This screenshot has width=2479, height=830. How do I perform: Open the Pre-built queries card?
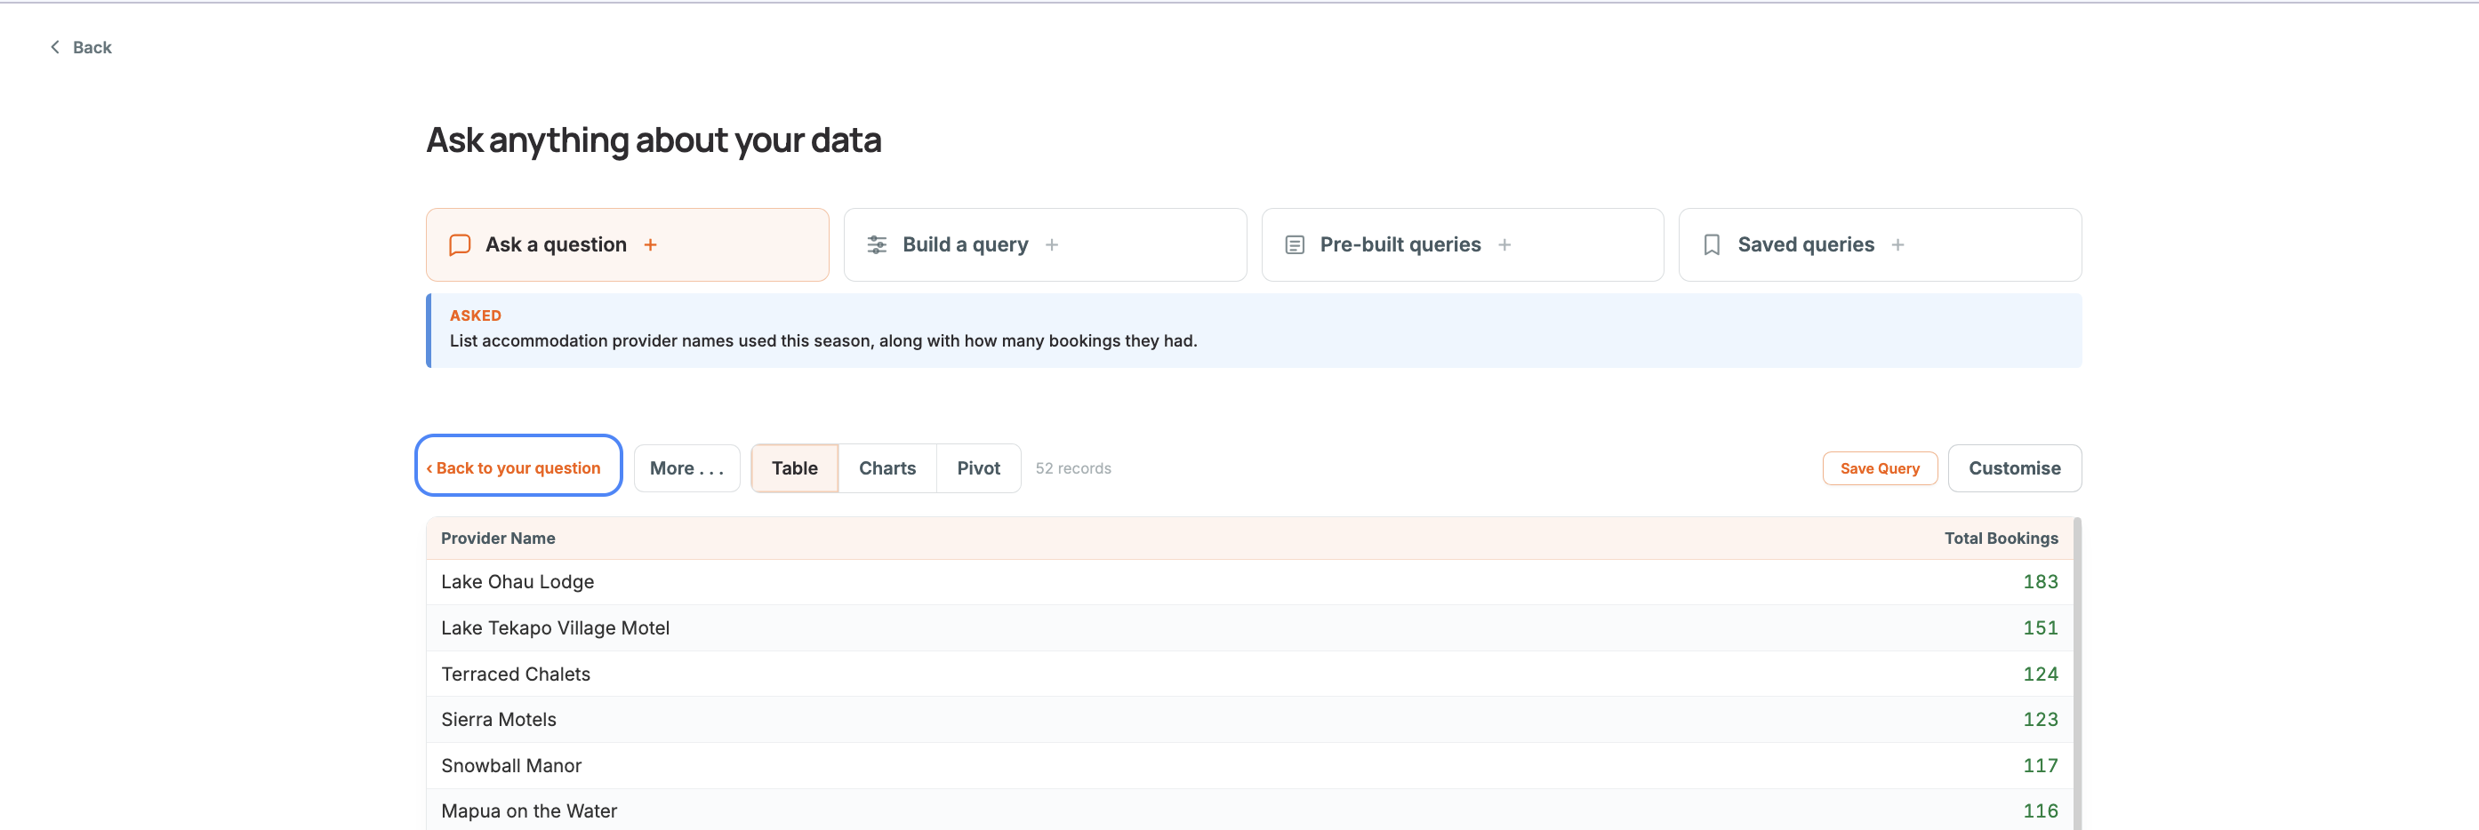pos(1462,245)
